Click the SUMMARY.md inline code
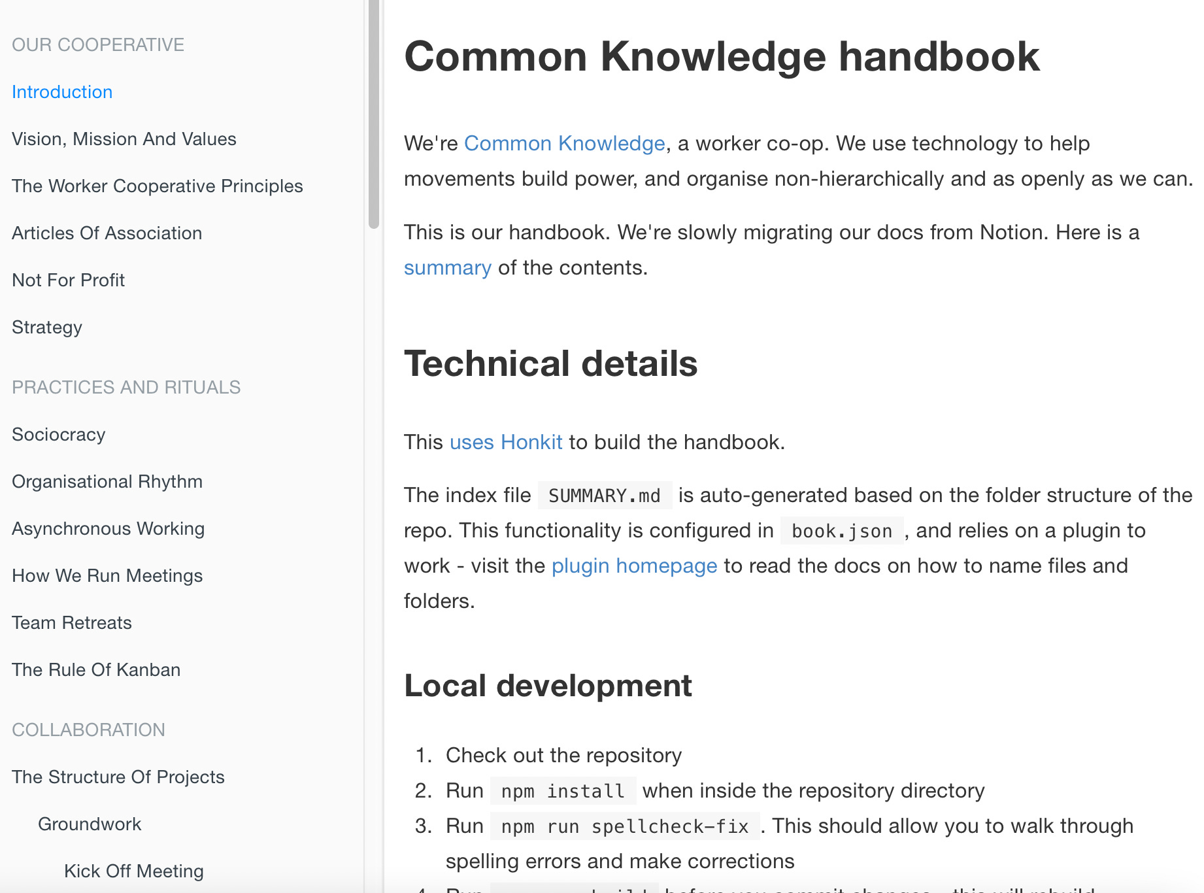Screen dimensions: 1204x893 click(605, 496)
